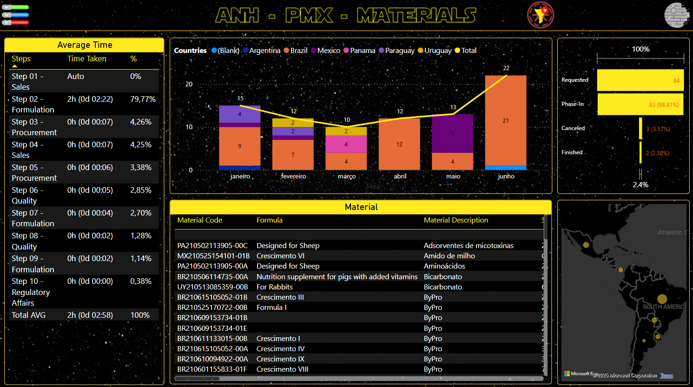The height and width of the screenshot is (387, 693).
Task: Click the Brazil legend marker
Action: (x=286, y=50)
